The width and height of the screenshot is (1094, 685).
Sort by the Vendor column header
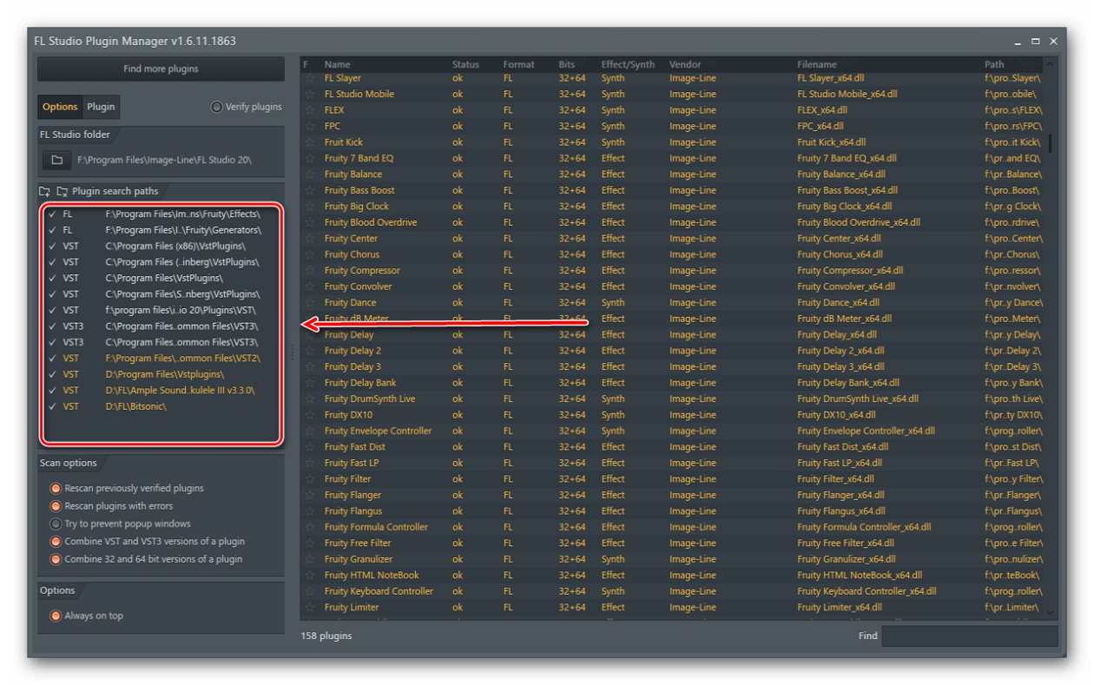pos(685,64)
